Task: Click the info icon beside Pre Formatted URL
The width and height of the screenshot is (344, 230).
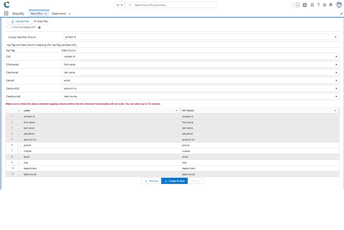Action: (x=39, y=27)
